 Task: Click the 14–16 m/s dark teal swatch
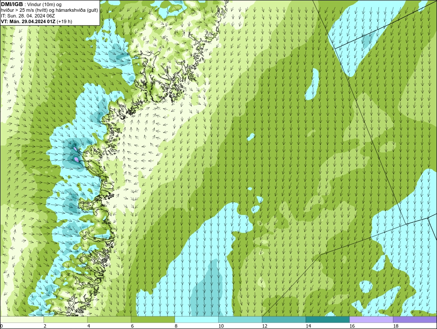click(x=328, y=319)
